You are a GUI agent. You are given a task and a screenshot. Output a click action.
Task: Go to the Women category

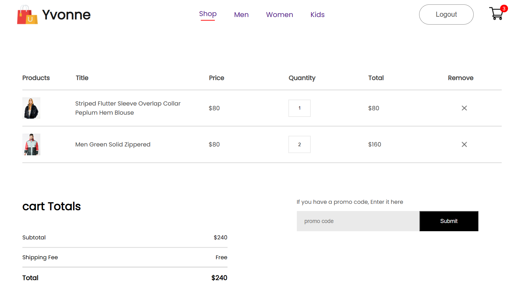[x=280, y=14]
